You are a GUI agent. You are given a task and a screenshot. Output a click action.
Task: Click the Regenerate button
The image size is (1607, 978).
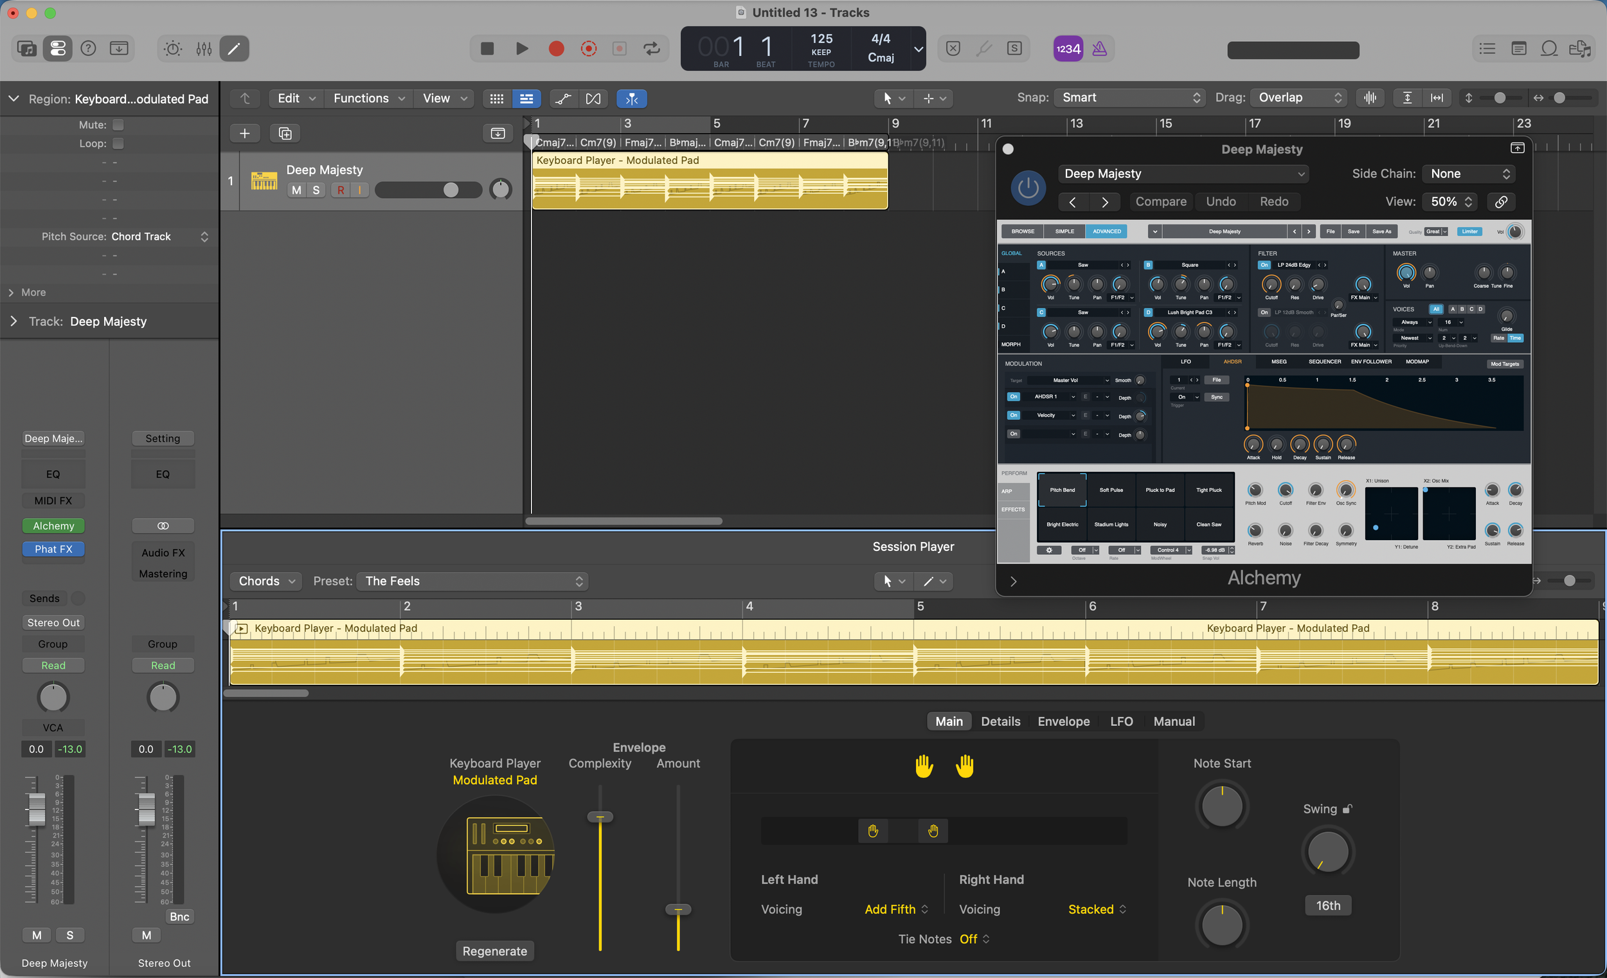494,950
